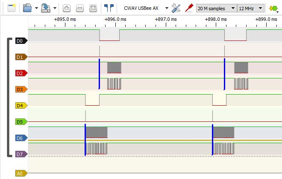Zoom in with the plus icon
The height and width of the screenshot is (179, 282).
pyautogui.click(x=67, y=8)
